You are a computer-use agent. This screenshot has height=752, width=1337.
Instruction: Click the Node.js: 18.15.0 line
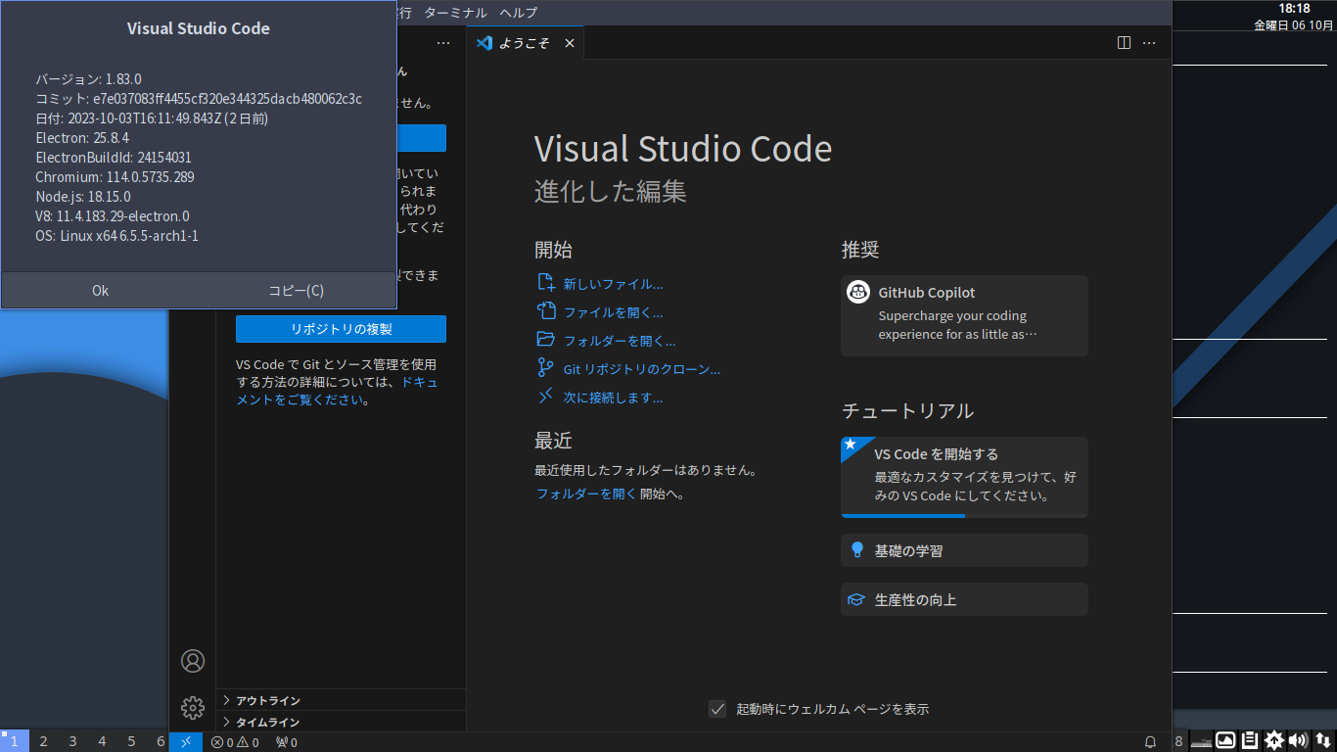(83, 197)
